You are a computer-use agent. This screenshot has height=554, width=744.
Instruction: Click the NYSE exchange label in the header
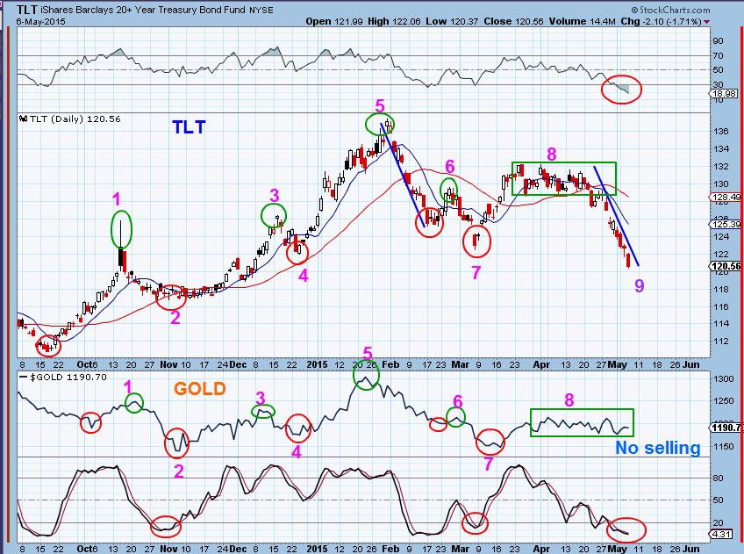tap(261, 11)
